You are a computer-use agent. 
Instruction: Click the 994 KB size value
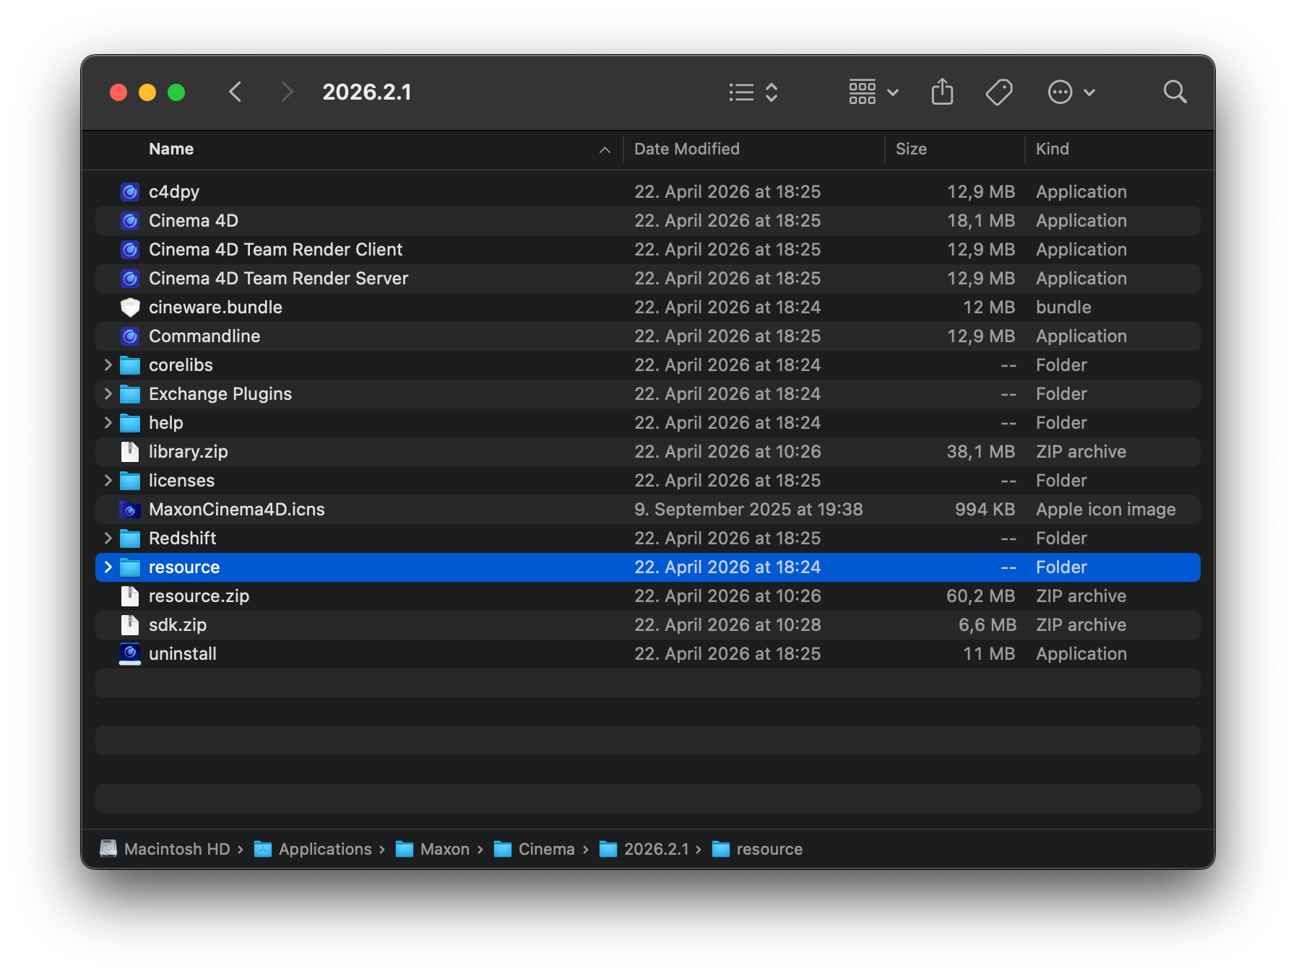click(985, 510)
